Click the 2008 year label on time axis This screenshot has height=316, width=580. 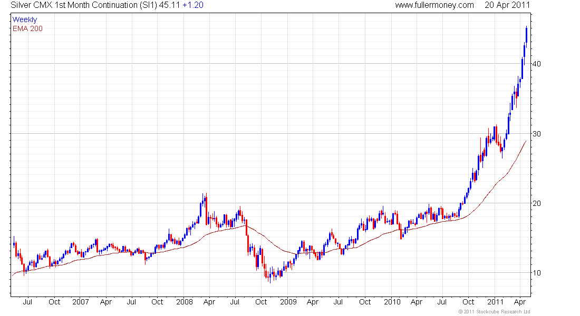click(185, 302)
